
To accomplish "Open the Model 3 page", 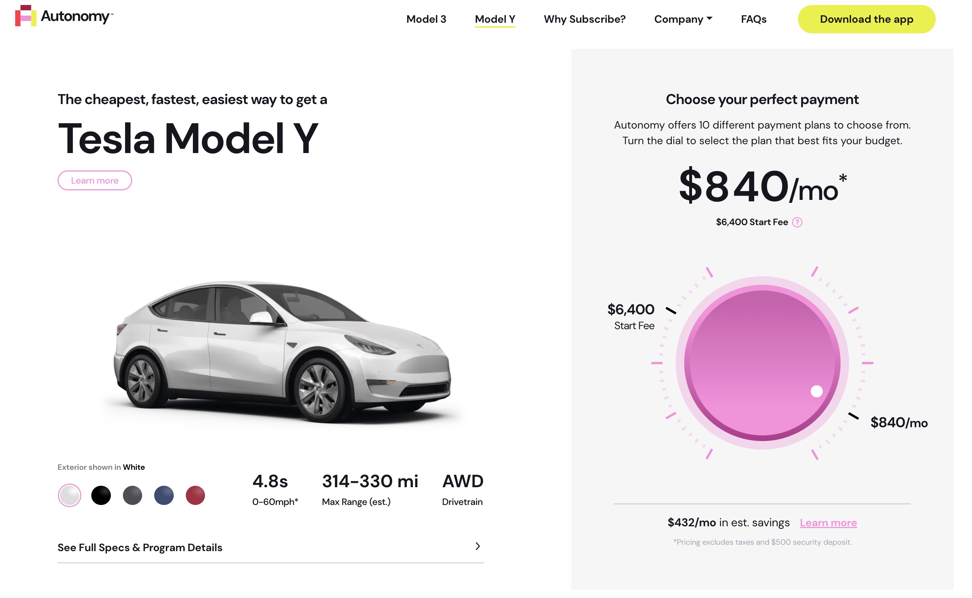I will 426,19.
